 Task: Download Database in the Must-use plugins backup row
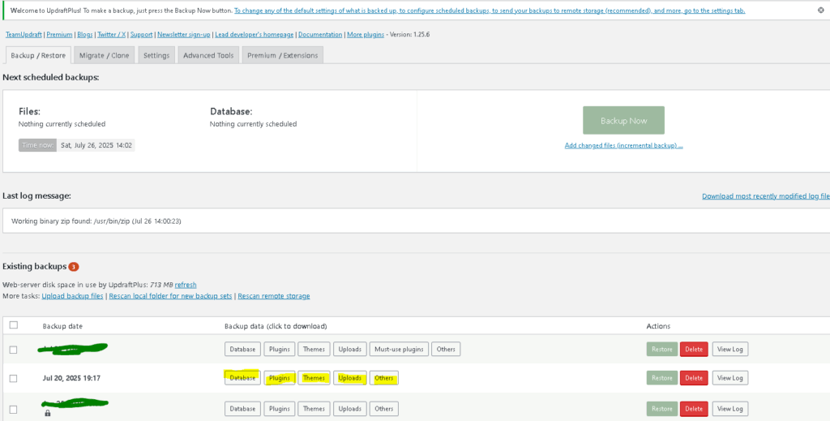pos(242,349)
